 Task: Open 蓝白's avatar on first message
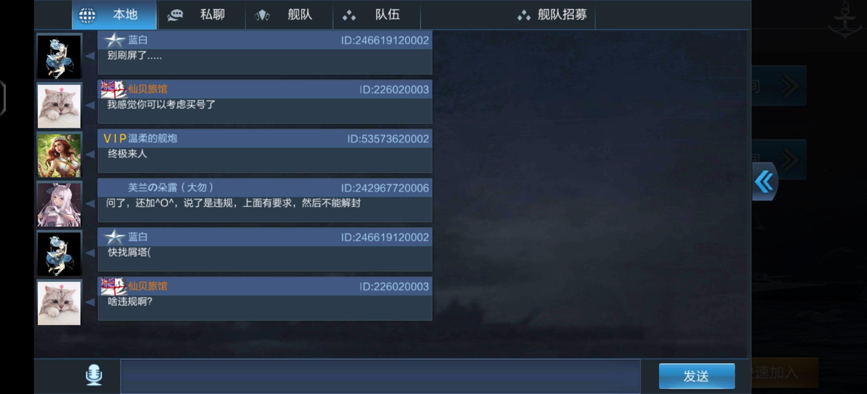point(59,57)
